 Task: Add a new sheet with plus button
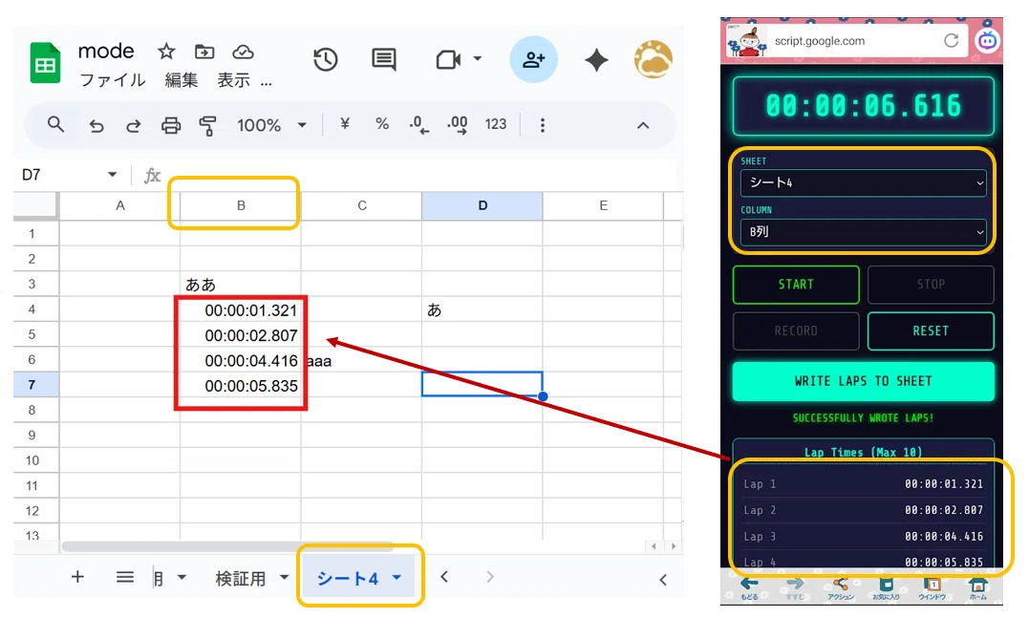click(x=77, y=577)
